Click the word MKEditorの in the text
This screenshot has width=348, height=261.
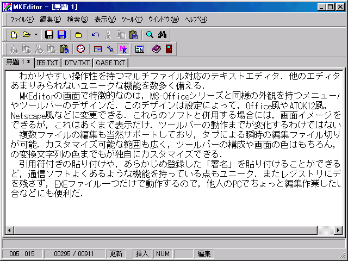[x=41, y=96]
